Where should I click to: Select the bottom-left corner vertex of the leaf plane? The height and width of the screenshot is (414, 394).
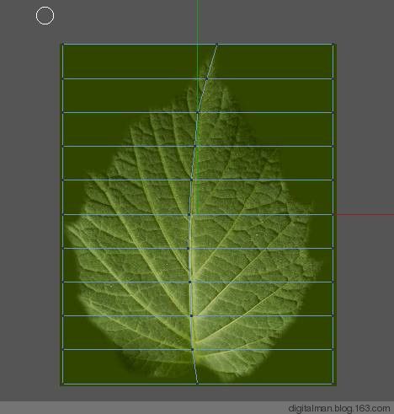tap(63, 384)
